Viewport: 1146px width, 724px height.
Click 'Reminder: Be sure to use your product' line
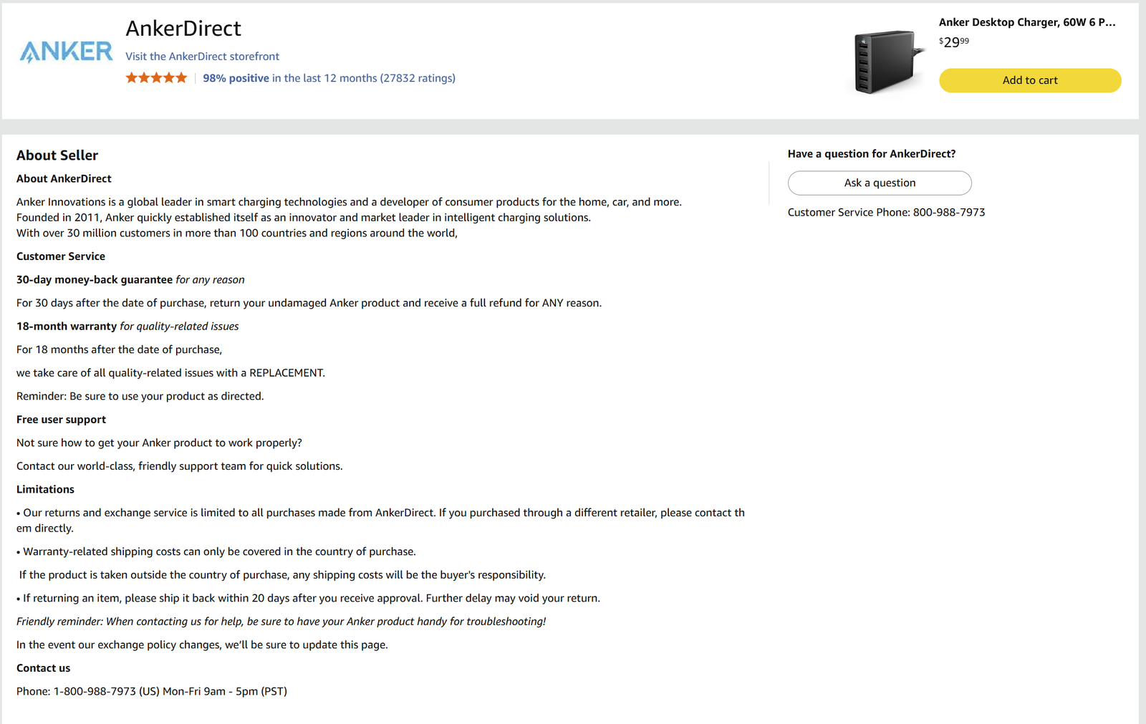pyautogui.click(x=140, y=396)
